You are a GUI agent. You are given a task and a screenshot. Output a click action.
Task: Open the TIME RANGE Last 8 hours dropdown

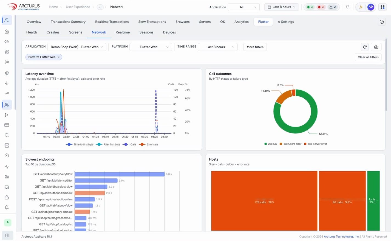pos(218,47)
